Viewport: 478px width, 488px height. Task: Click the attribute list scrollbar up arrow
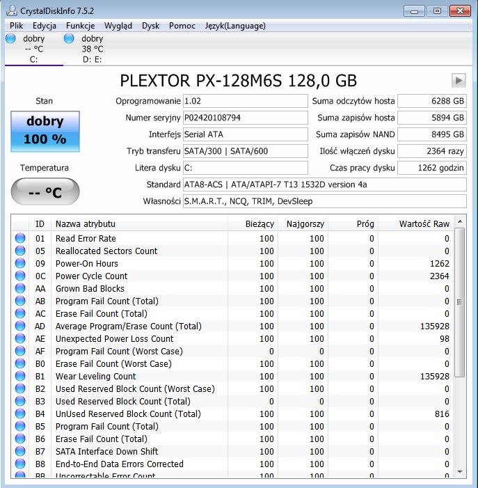[460, 221]
